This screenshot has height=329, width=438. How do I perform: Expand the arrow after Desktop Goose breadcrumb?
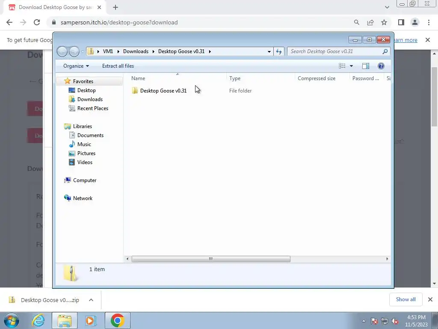tap(210, 51)
